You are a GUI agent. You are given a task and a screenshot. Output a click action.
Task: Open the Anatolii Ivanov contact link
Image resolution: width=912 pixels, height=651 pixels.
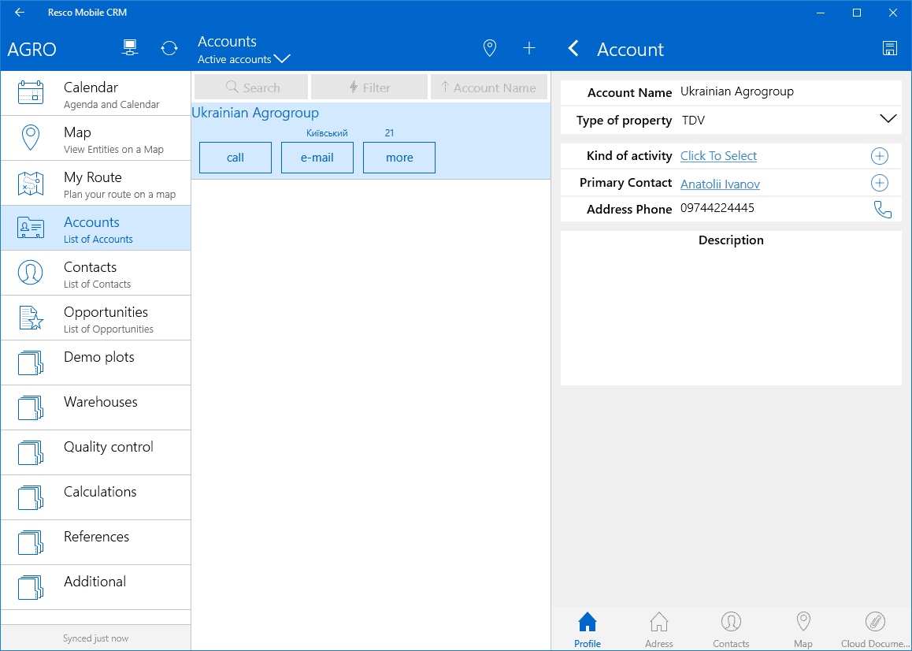tap(720, 184)
